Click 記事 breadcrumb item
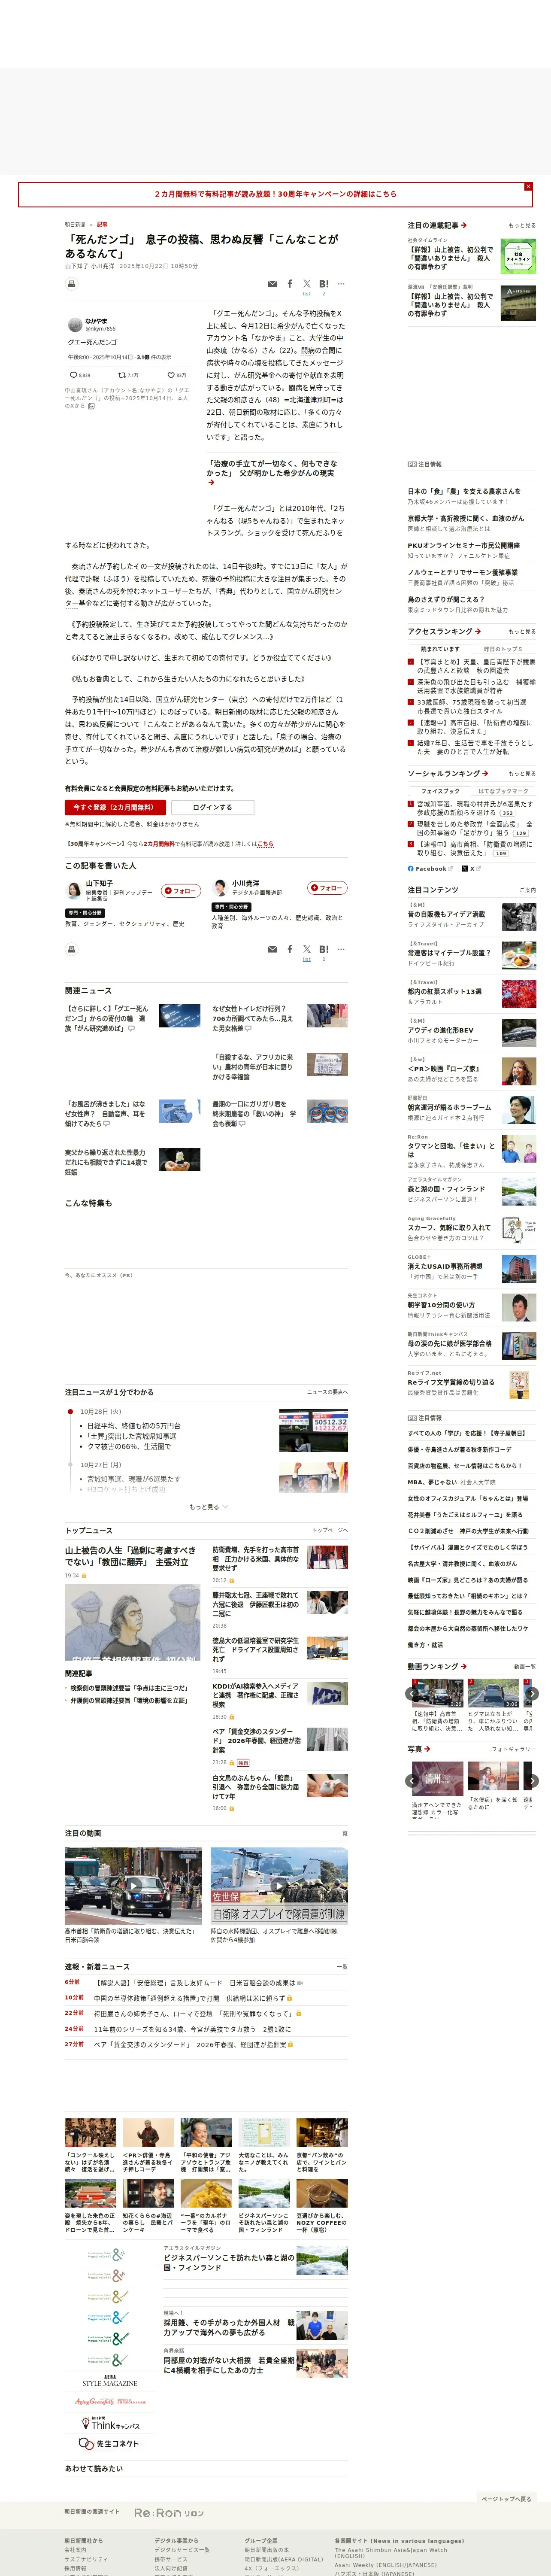The height and width of the screenshot is (2576, 551). (x=102, y=225)
